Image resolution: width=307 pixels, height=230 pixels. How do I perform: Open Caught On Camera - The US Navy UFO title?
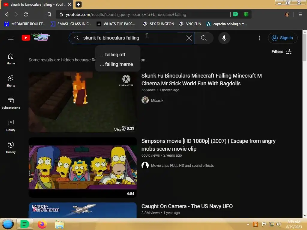187,206
